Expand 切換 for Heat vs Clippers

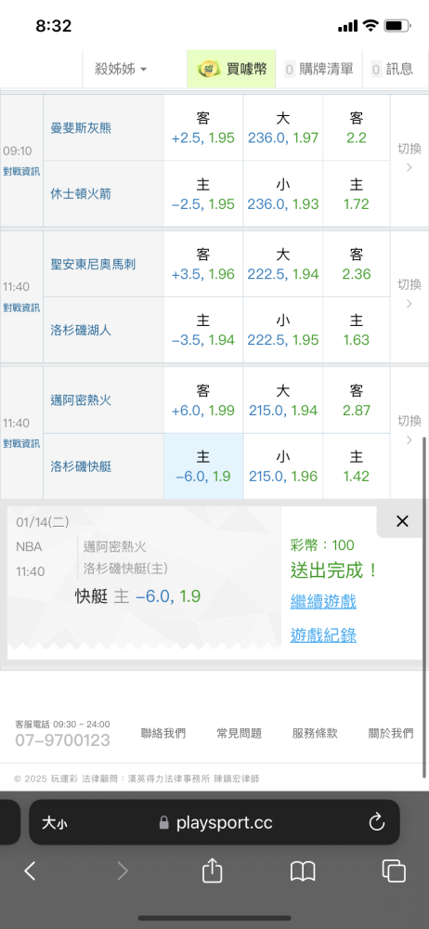pyautogui.click(x=409, y=430)
